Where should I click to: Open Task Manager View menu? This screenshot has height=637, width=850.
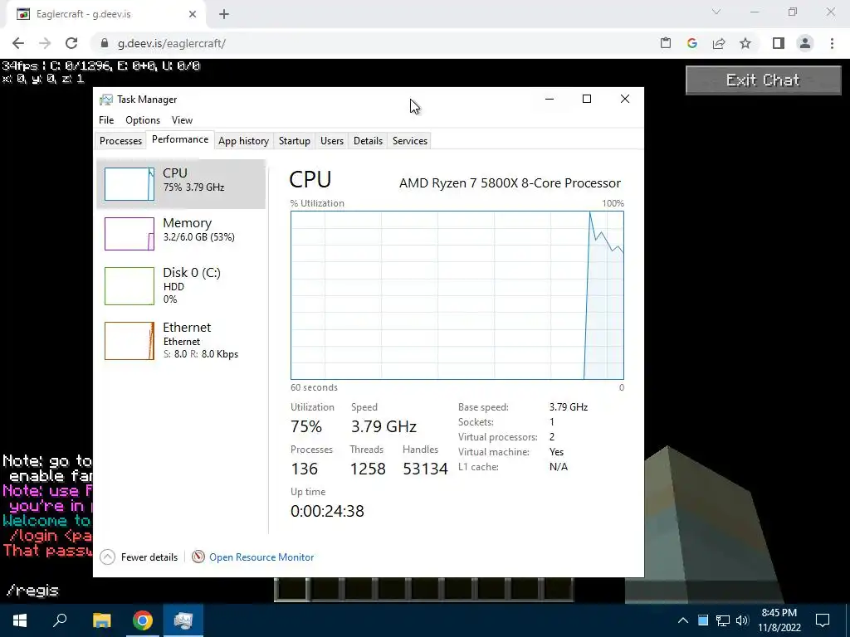tap(182, 120)
